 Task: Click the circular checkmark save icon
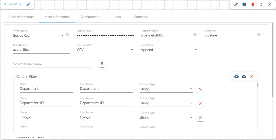point(244,4)
